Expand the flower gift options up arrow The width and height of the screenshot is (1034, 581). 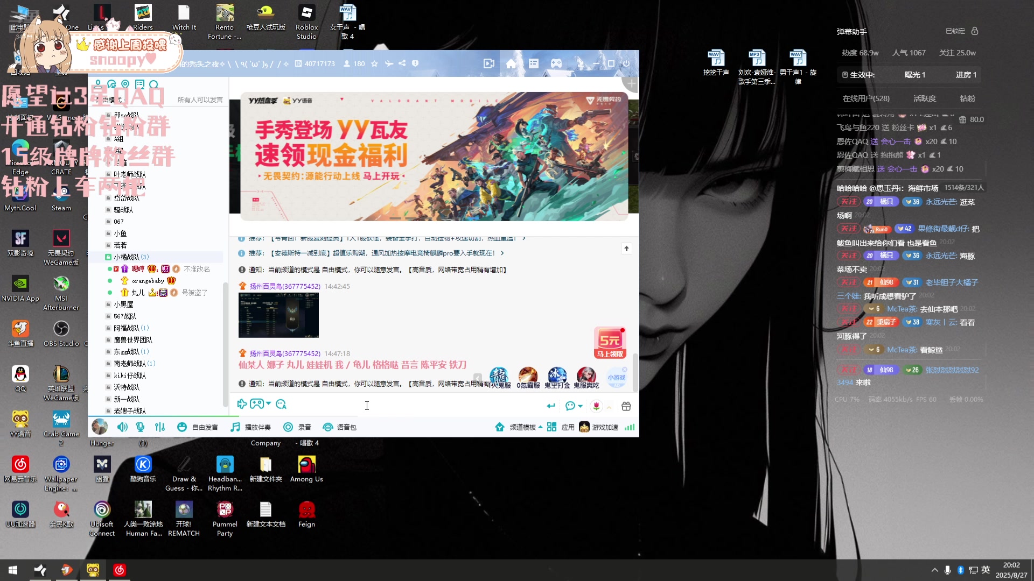[609, 407]
